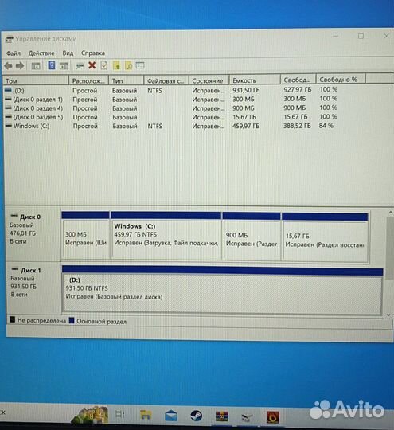Click the forward arrow in the toolbar

pyautogui.click(x=20, y=65)
